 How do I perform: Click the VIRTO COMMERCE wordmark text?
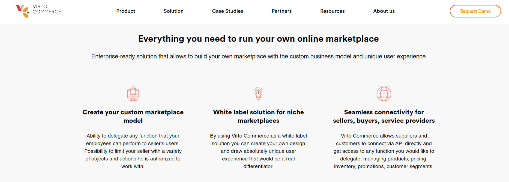47,9
